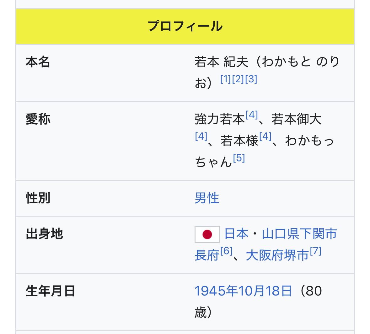Go to the 山口県下関市 link
The height and width of the screenshot is (334, 370).
pyautogui.click(x=299, y=234)
